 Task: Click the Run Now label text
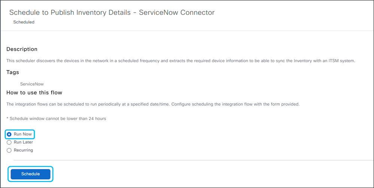23,134
